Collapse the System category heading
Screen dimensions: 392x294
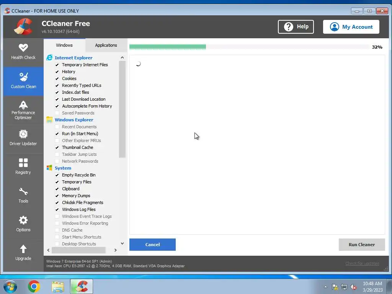tap(63, 168)
